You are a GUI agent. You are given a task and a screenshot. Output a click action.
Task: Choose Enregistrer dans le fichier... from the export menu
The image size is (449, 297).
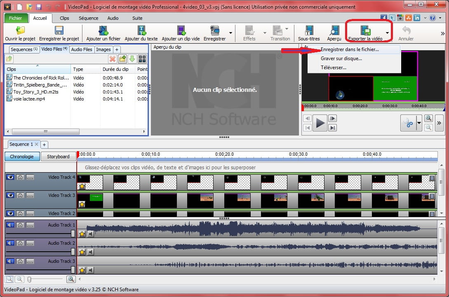(354, 49)
